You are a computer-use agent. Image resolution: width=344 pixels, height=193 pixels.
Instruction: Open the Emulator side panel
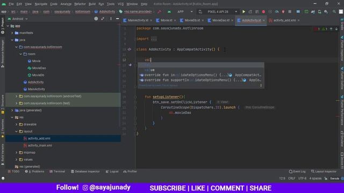[x=342, y=139]
